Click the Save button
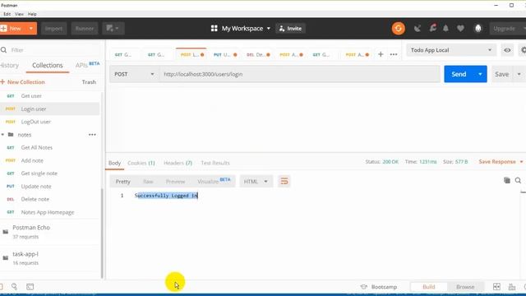 click(502, 74)
